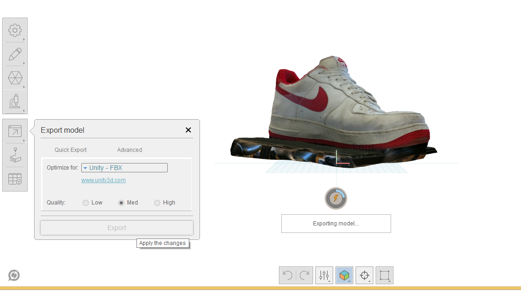This screenshot has width=521, height=293.
Task: Open the www.unity3d.com link
Action: point(103,180)
